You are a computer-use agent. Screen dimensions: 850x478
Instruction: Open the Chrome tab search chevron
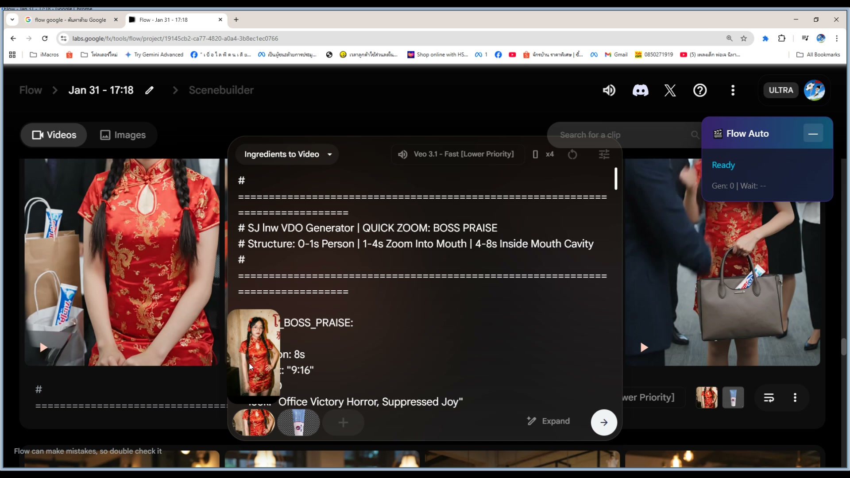12,19
